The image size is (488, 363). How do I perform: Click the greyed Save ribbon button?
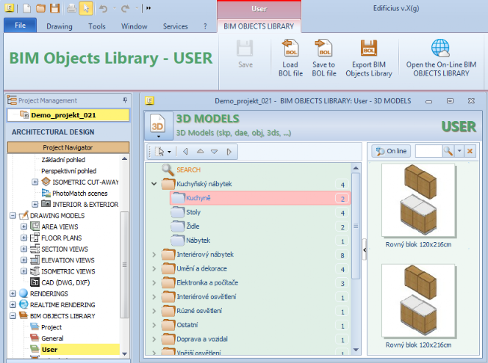coord(245,54)
